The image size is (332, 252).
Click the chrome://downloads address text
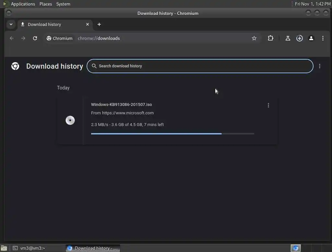[x=99, y=38]
